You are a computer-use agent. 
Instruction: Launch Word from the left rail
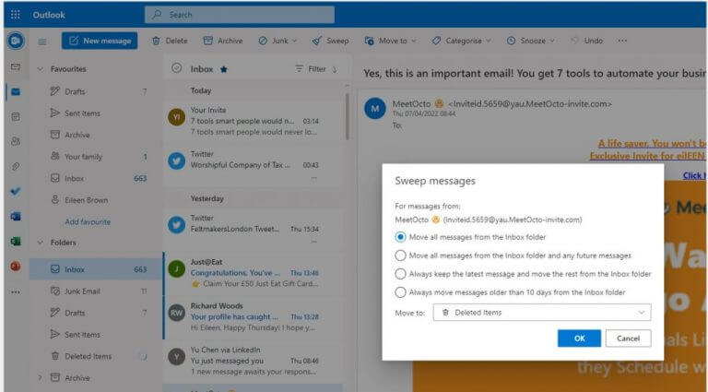[x=16, y=217]
